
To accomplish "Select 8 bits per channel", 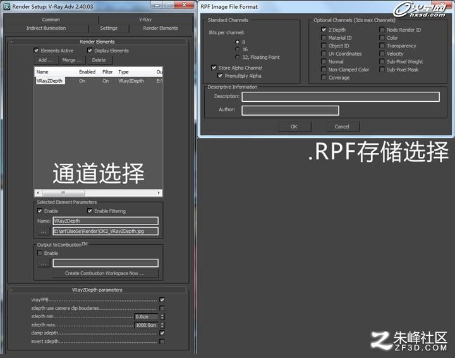I will pos(238,42).
